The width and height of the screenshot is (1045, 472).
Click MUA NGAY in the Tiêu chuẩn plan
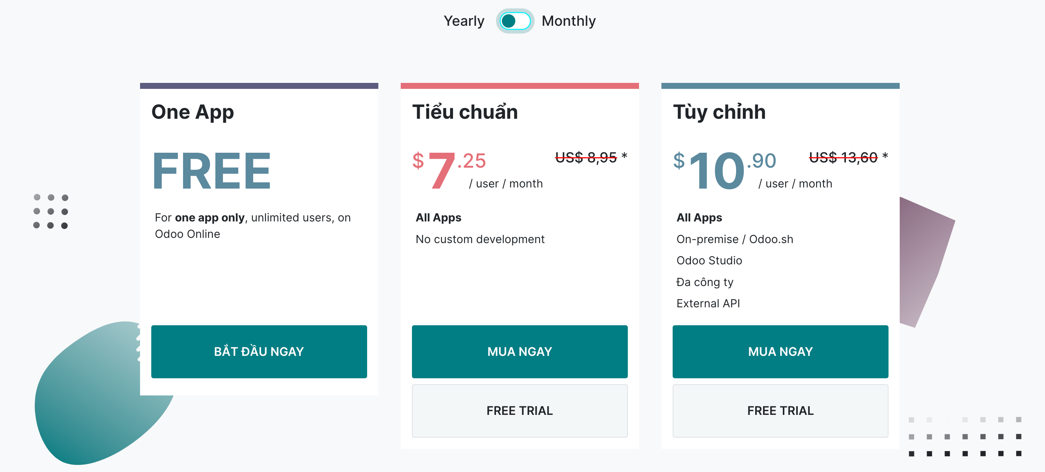coord(519,351)
